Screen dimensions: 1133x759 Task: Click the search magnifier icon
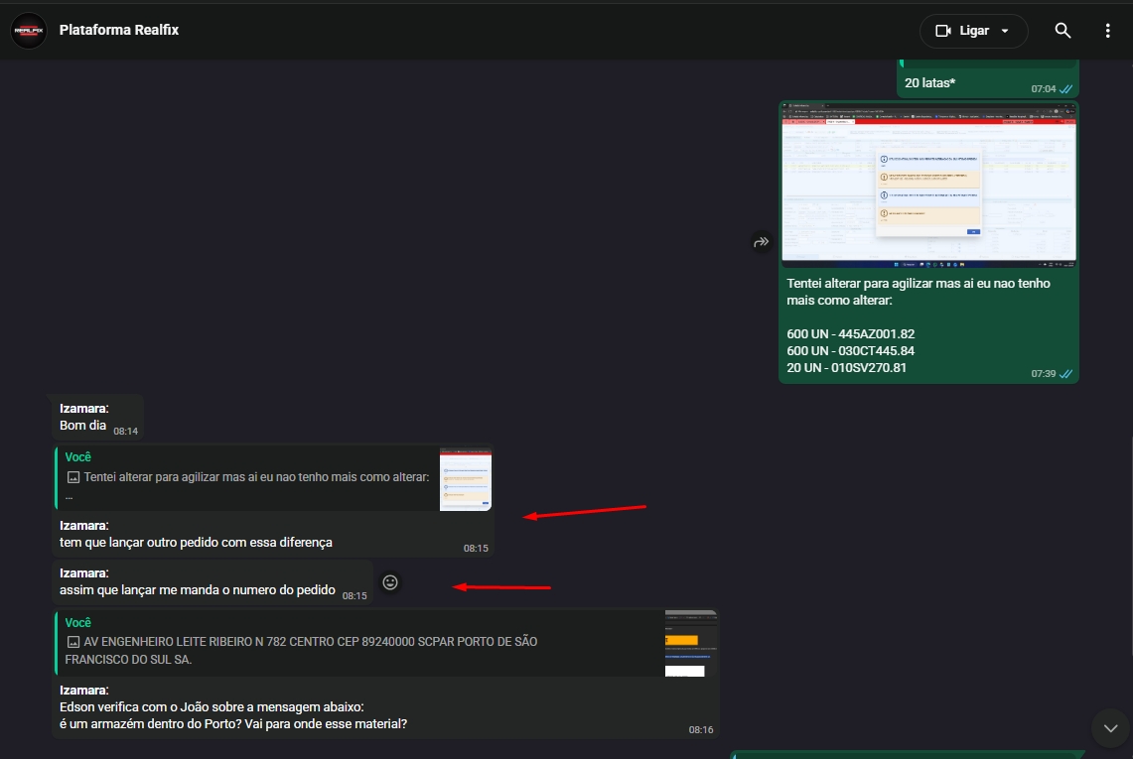click(x=1062, y=31)
